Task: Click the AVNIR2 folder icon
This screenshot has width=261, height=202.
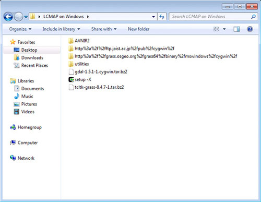Action: pos(71,41)
